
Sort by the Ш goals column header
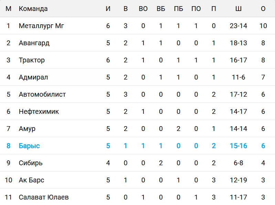tap(238, 9)
